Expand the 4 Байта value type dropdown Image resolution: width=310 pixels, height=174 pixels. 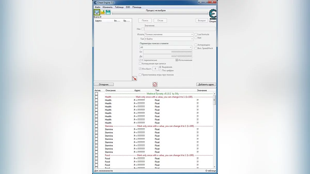[x=169, y=39]
